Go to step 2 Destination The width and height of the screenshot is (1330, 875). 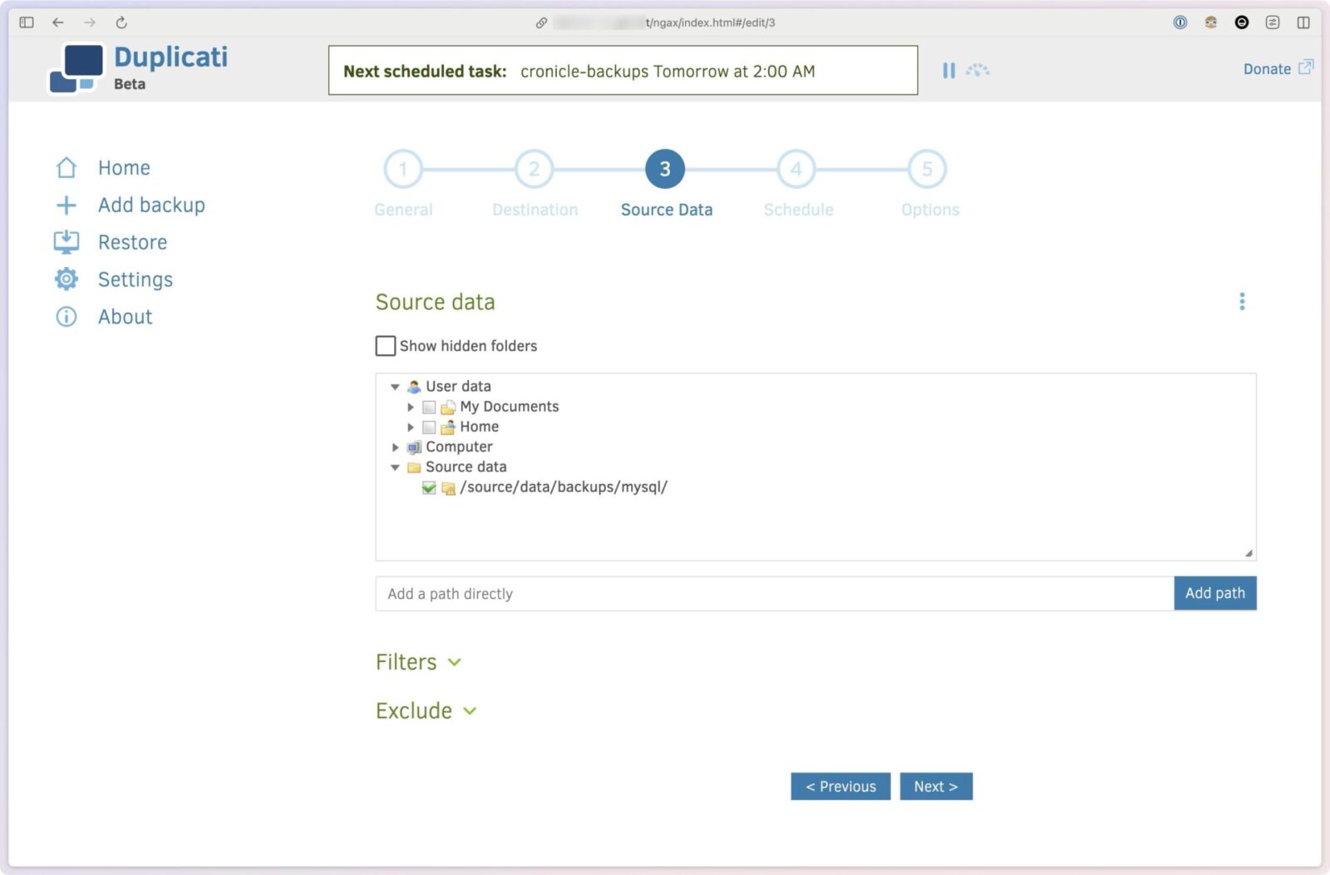pyautogui.click(x=534, y=170)
